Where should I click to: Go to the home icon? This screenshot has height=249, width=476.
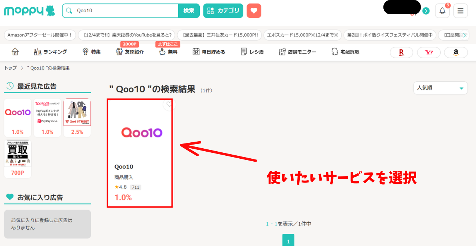[15, 52]
